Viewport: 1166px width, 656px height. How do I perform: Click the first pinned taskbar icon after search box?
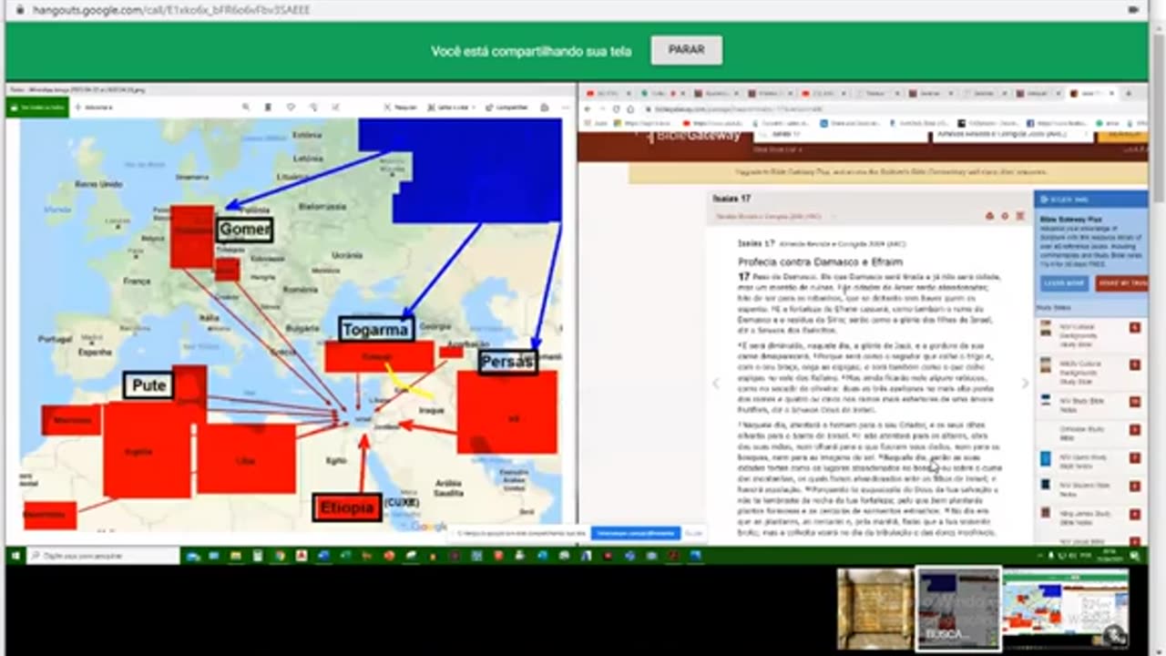click(x=194, y=555)
